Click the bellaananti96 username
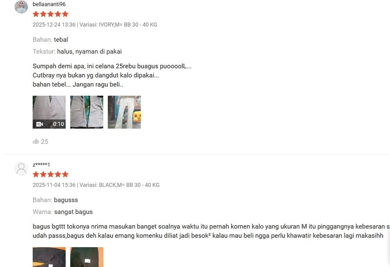This screenshot has height=267, width=390. pyautogui.click(x=49, y=4)
